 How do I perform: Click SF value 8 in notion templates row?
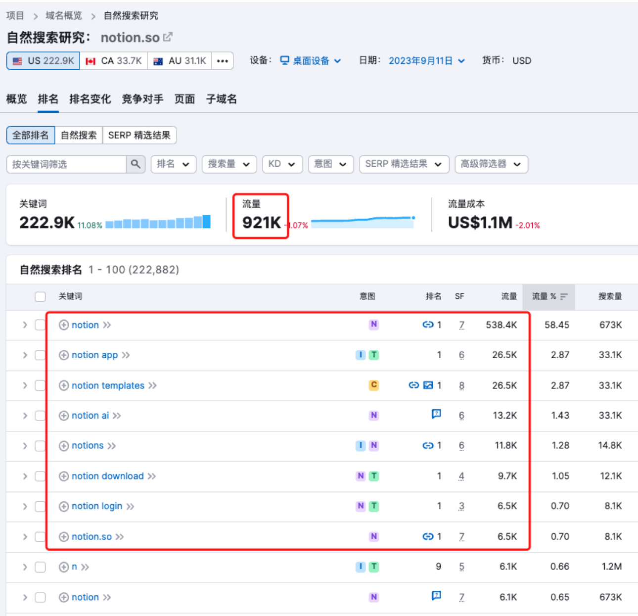pos(461,385)
